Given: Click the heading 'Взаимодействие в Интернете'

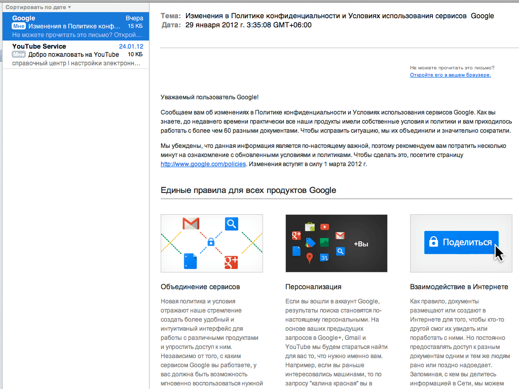Looking at the screenshot, I should [x=459, y=287].
